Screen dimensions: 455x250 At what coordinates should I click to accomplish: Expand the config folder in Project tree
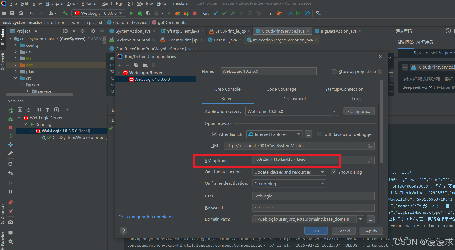[x=16, y=45]
